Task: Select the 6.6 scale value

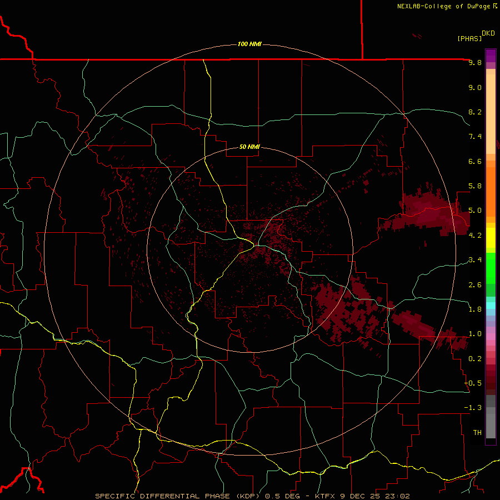Action: pyautogui.click(x=475, y=161)
